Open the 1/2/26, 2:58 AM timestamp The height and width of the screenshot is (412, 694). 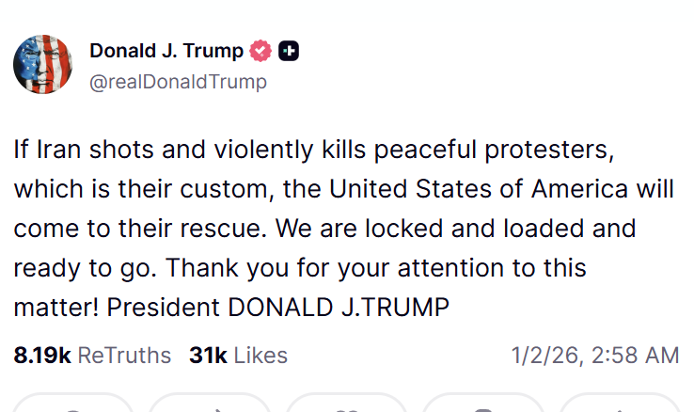point(594,356)
